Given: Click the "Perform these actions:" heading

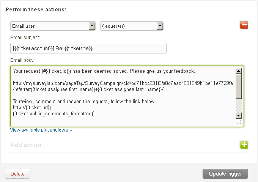Looking at the screenshot, I should coord(36,9).
